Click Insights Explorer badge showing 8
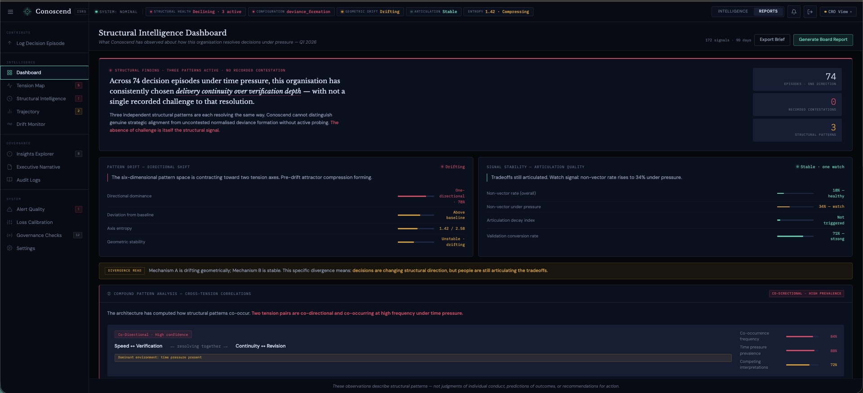The width and height of the screenshot is (863, 393). pos(79,154)
